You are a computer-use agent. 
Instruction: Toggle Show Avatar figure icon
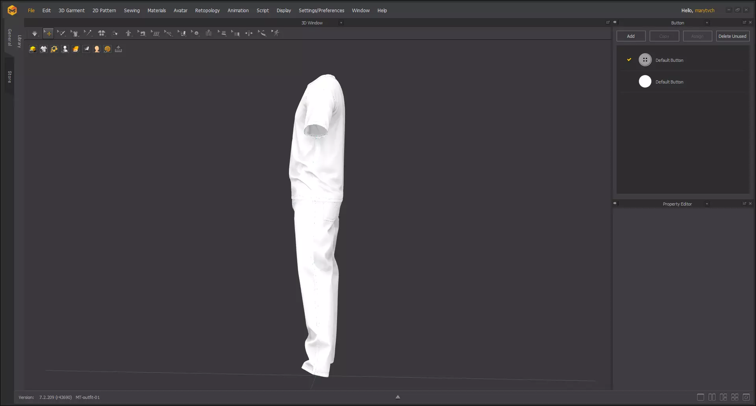[65, 49]
